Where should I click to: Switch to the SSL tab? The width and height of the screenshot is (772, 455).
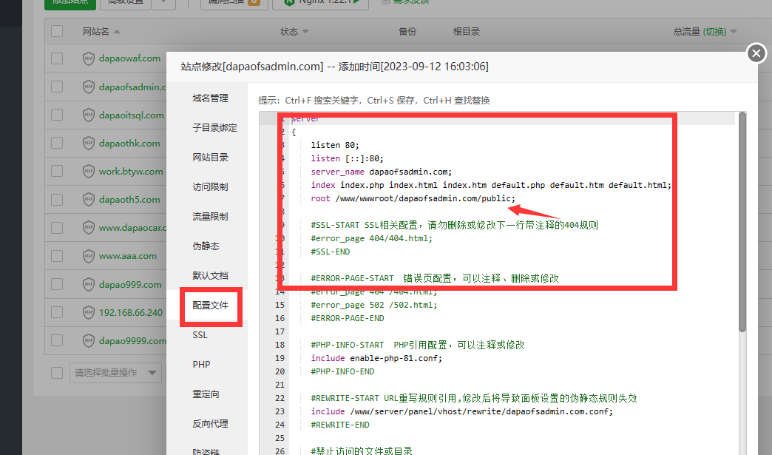(x=200, y=335)
